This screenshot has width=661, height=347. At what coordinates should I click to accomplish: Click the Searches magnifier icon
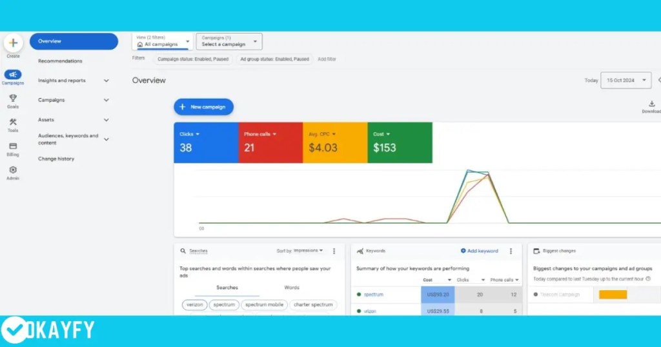click(183, 251)
